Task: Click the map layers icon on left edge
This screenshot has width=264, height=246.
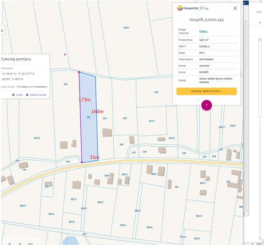Action: [x=2, y=30]
